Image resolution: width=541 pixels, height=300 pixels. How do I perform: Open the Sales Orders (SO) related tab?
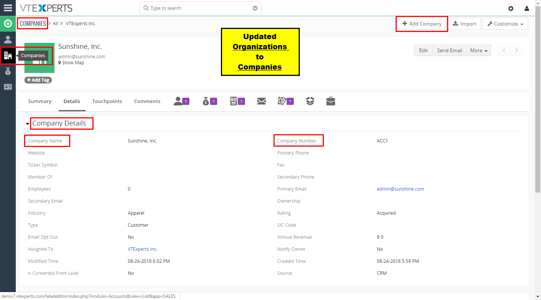[x=237, y=101]
